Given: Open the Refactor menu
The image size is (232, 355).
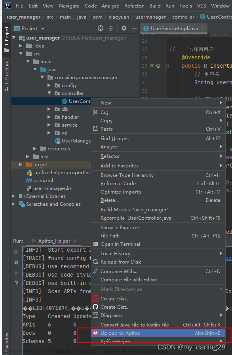Looking at the screenshot, I should 134,6.
